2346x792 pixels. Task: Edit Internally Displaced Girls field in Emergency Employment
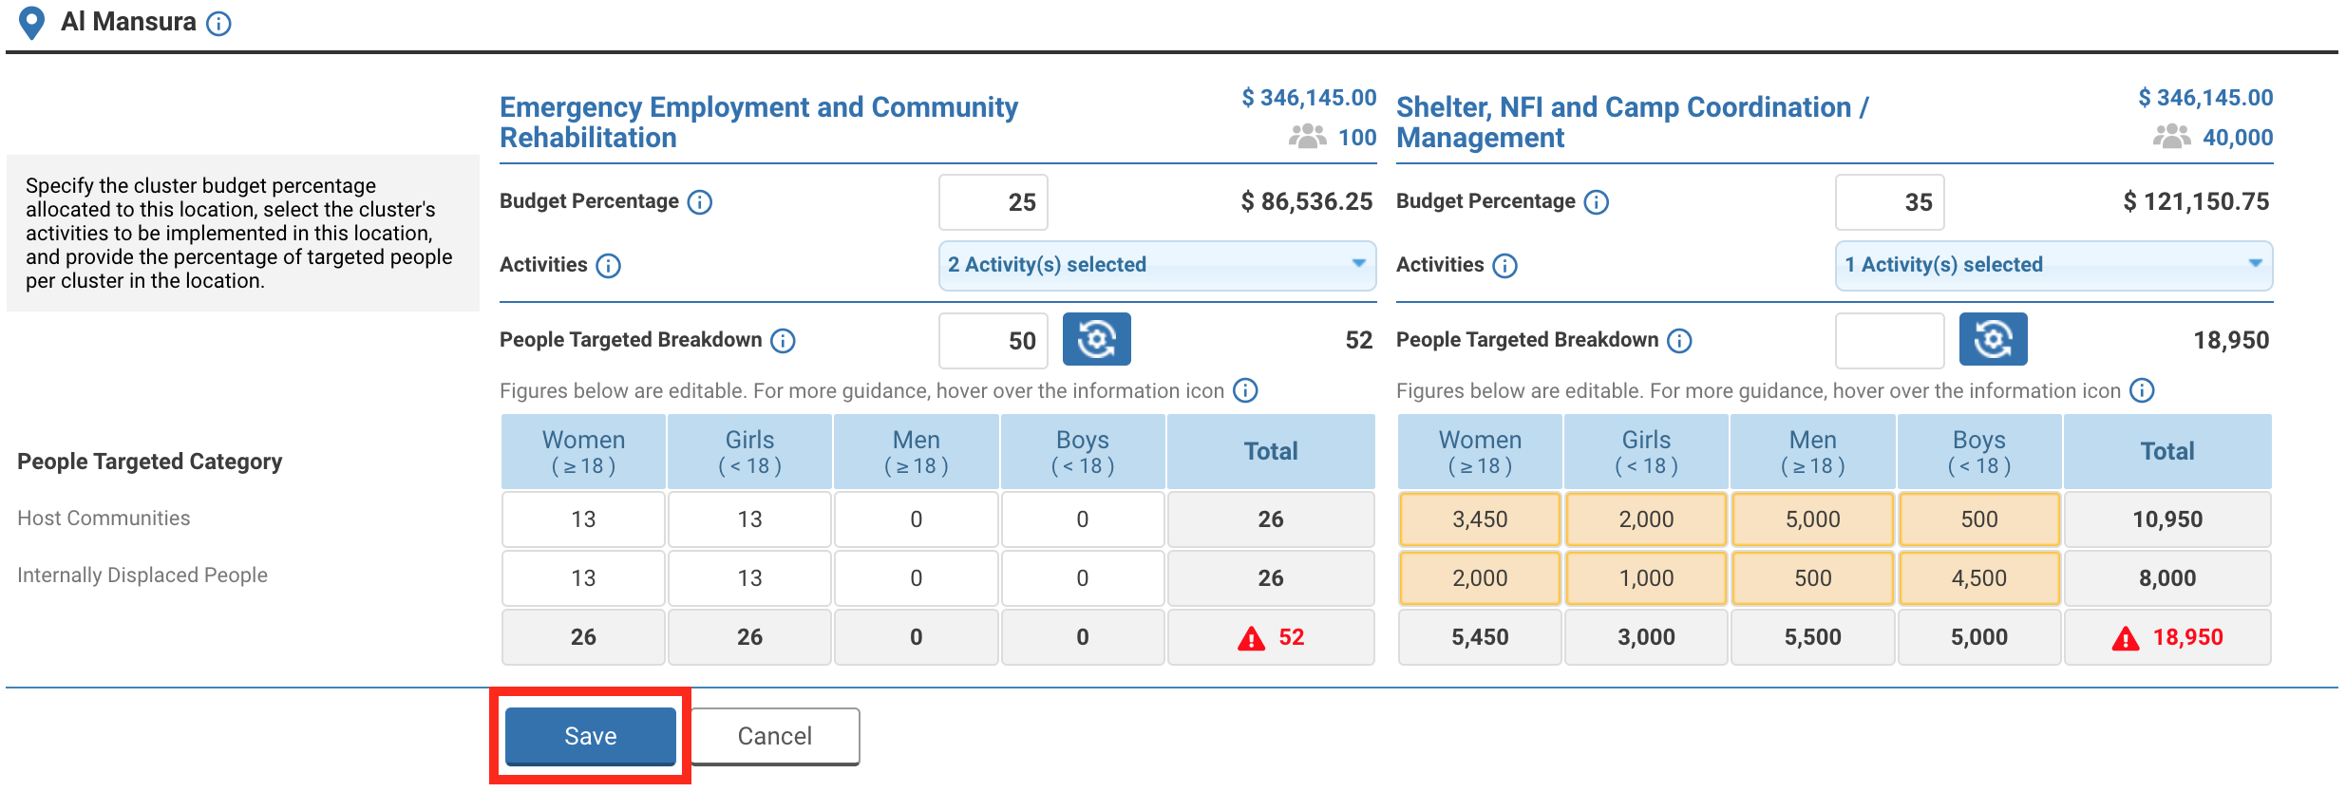749,578
